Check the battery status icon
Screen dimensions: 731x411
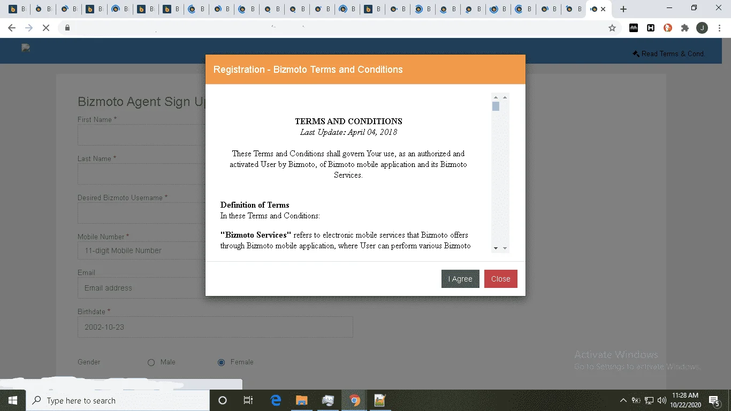[x=636, y=400]
